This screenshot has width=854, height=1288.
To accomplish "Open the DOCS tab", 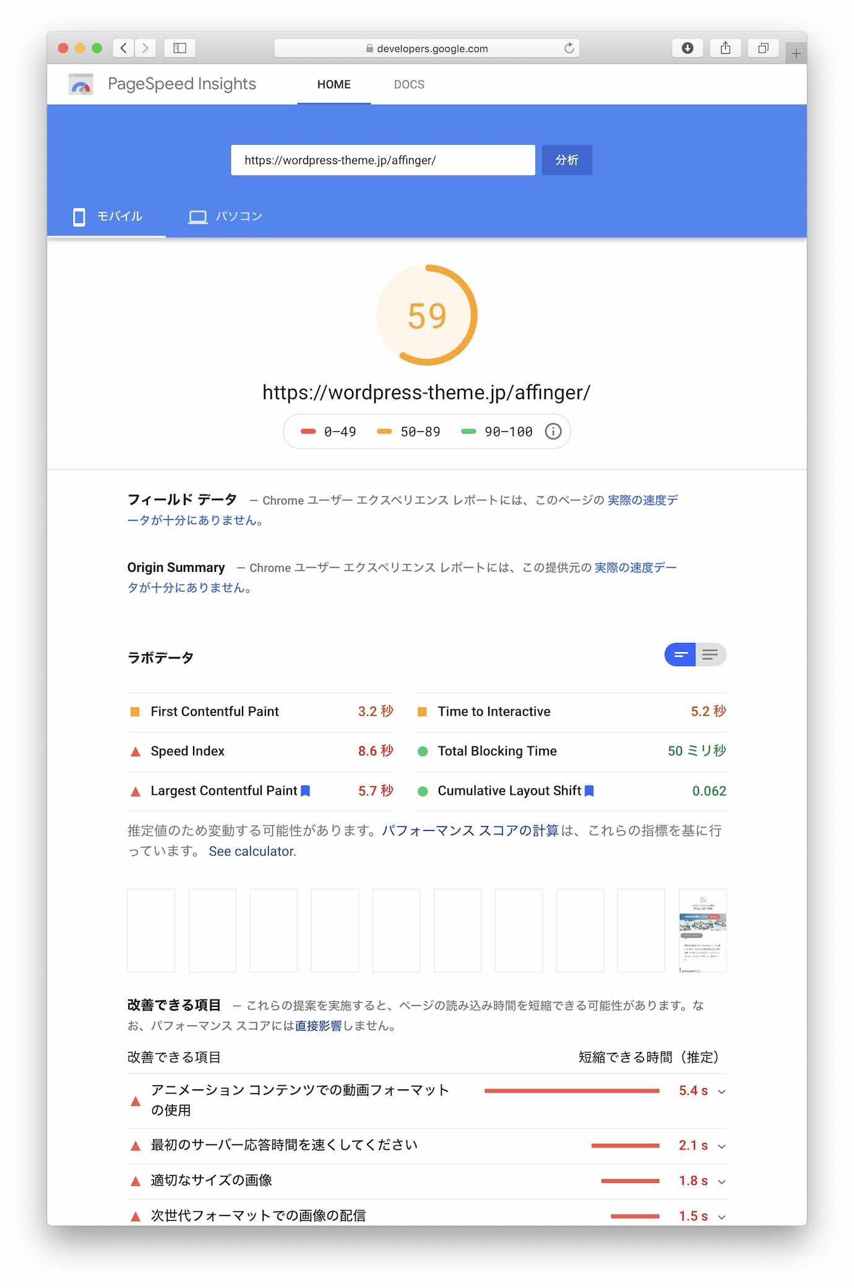I will tap(409, 85).
